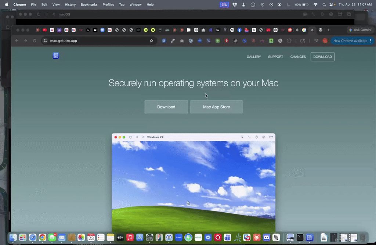Click pause icon in macOS UTM window

tap(47, 14)
